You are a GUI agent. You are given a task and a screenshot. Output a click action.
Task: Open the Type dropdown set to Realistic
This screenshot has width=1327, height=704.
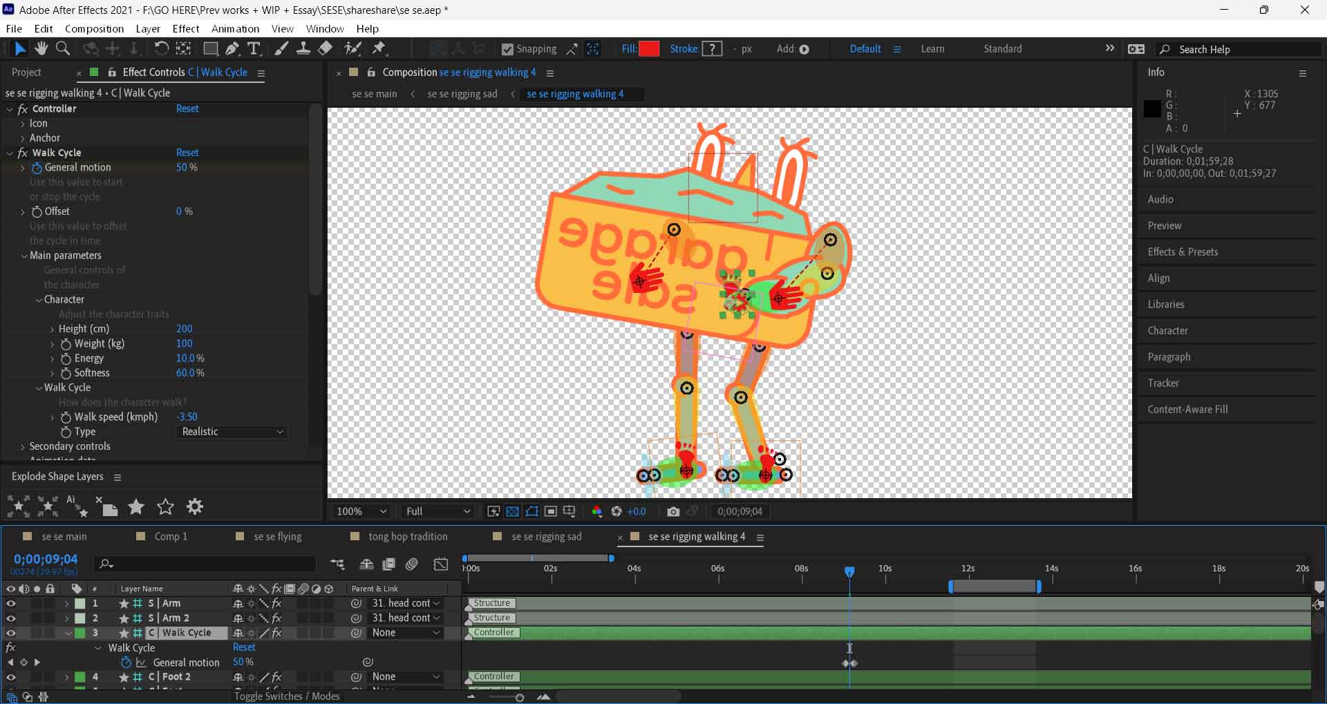tap(232, 432)
